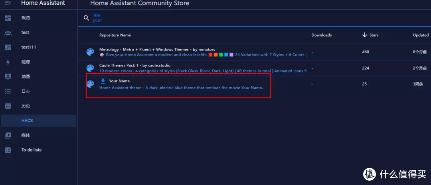Select HACS in the sidebar
The image size is (431, 185).
pyautogui.click(x=38, y=121)
